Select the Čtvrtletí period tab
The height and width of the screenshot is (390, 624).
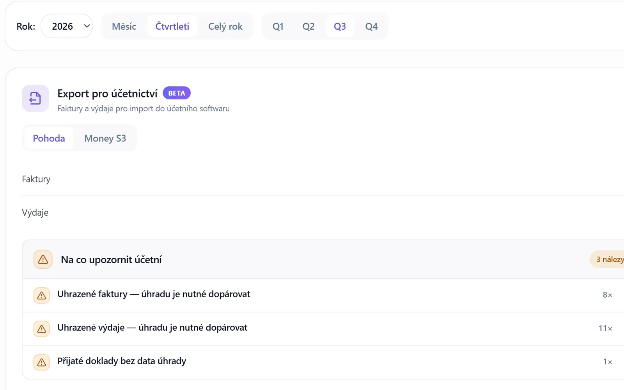point(172,26)
